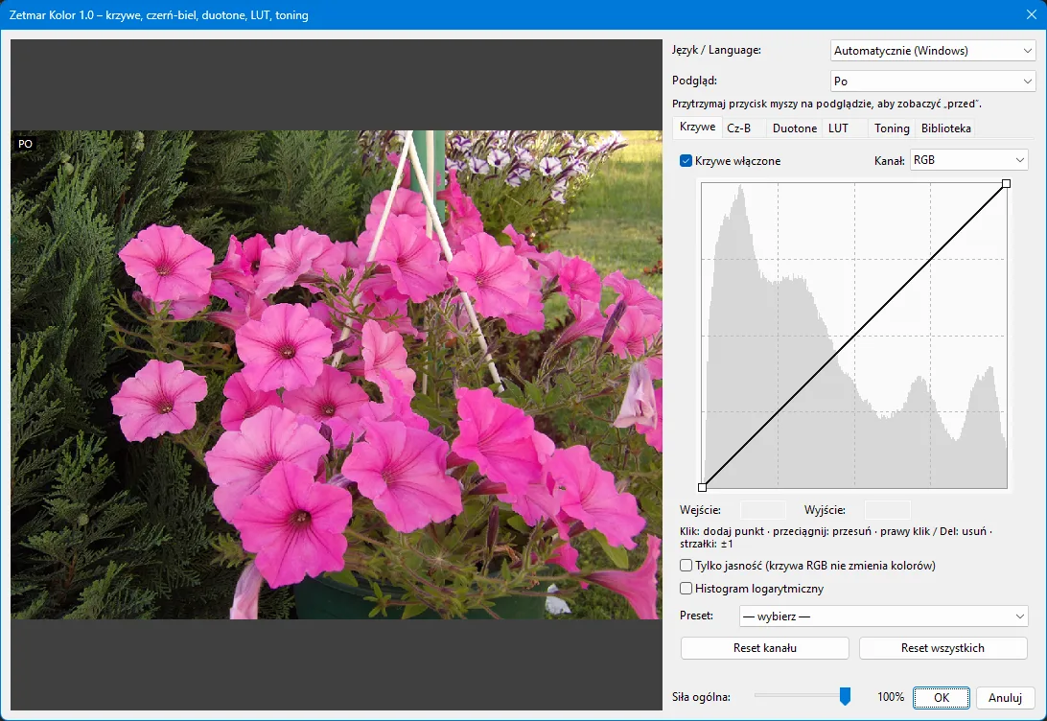Screen dimensions: 1047x721
Task: Open the Preset wybierz dropdown
Action: click(883, 616)
